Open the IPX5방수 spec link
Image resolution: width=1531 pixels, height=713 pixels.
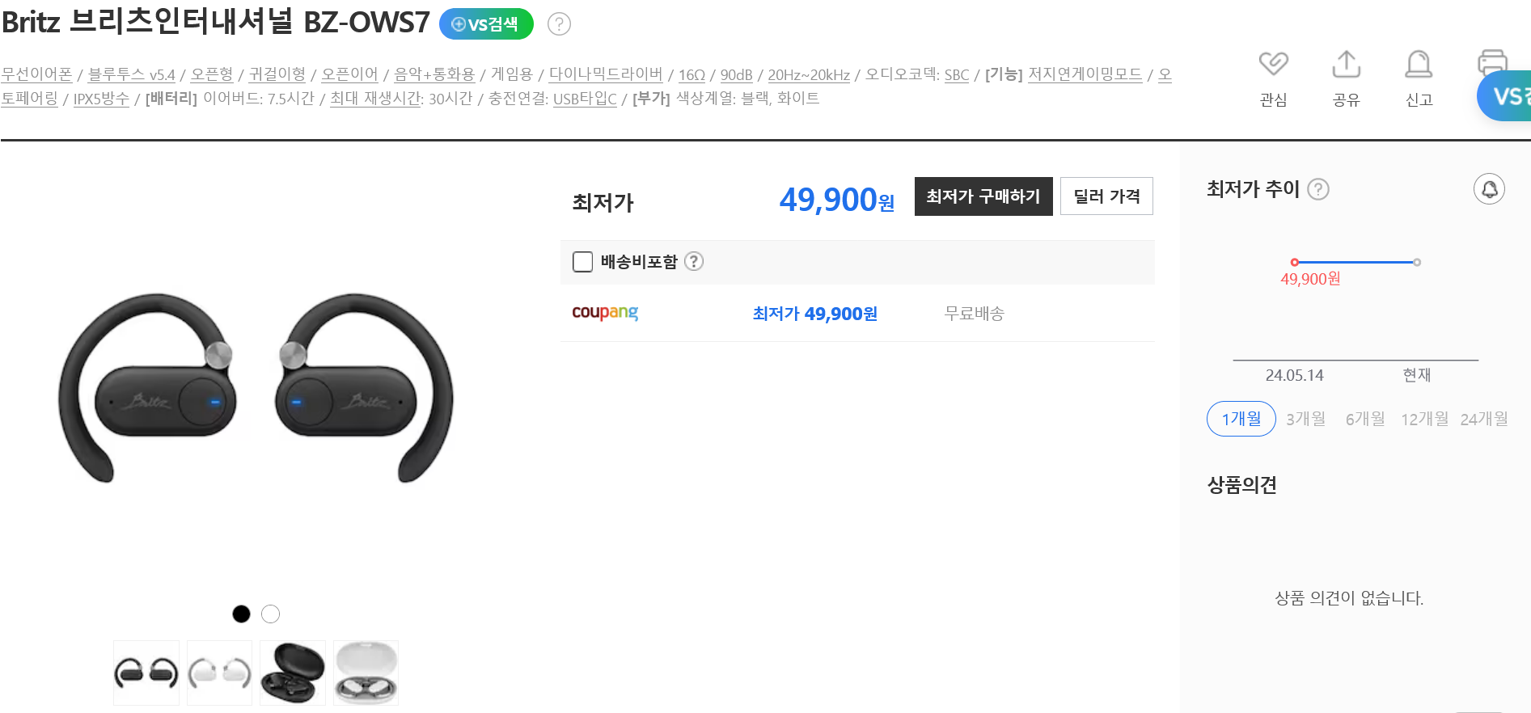click(101, 99)
